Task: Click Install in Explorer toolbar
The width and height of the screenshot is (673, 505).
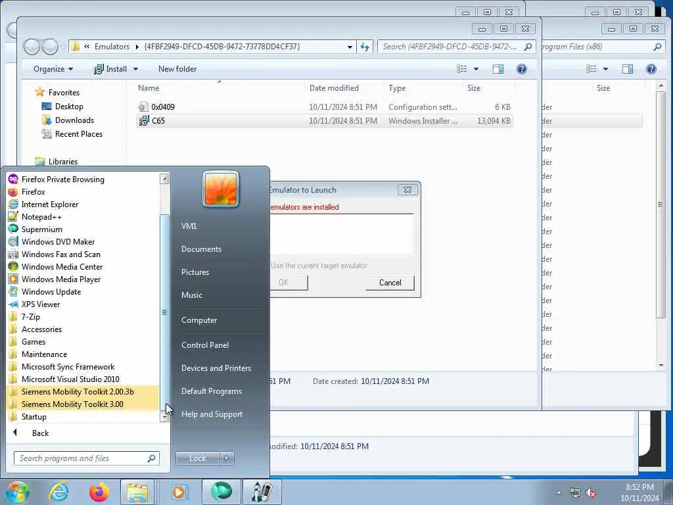Action: 110,68
